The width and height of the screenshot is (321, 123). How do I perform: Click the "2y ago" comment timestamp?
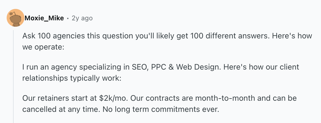(82, 18)
